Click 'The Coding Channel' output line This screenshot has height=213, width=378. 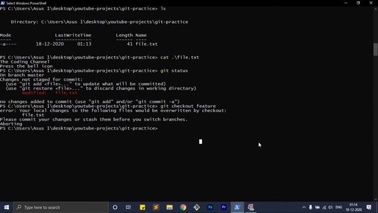[x=25, y=62]
